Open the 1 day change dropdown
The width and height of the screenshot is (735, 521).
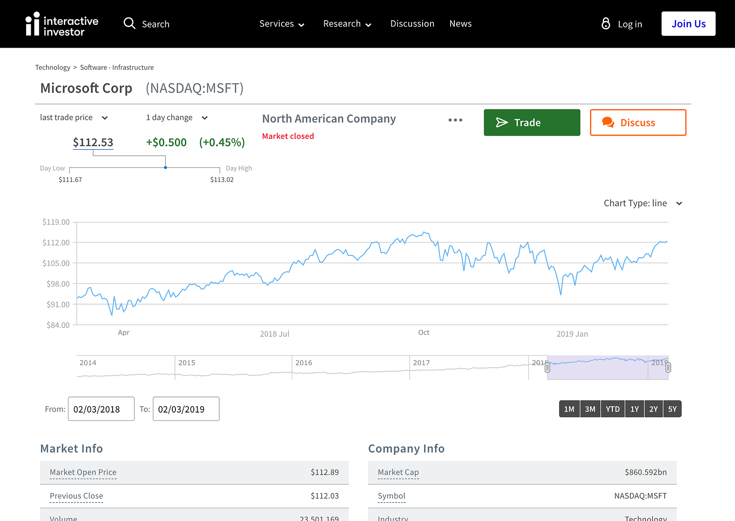point(177,118)
